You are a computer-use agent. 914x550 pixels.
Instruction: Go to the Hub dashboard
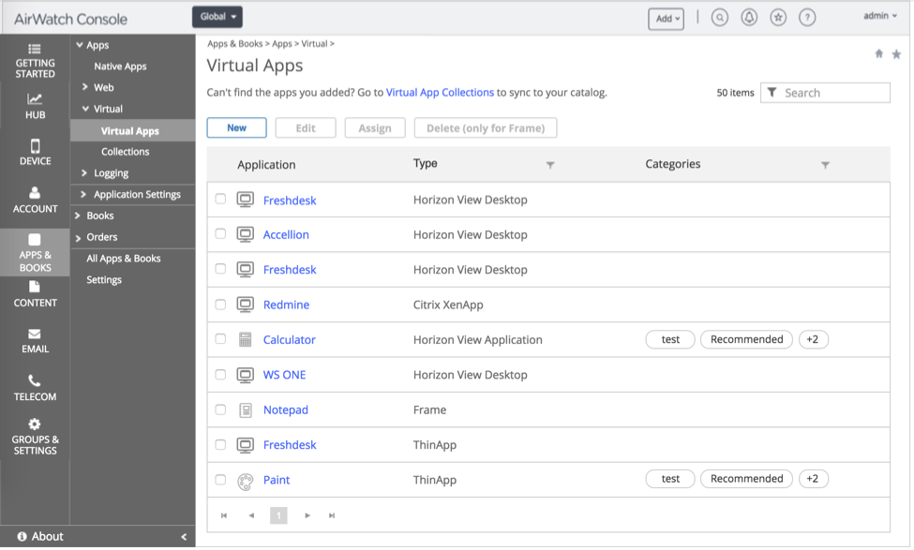[x=35, y=107]
